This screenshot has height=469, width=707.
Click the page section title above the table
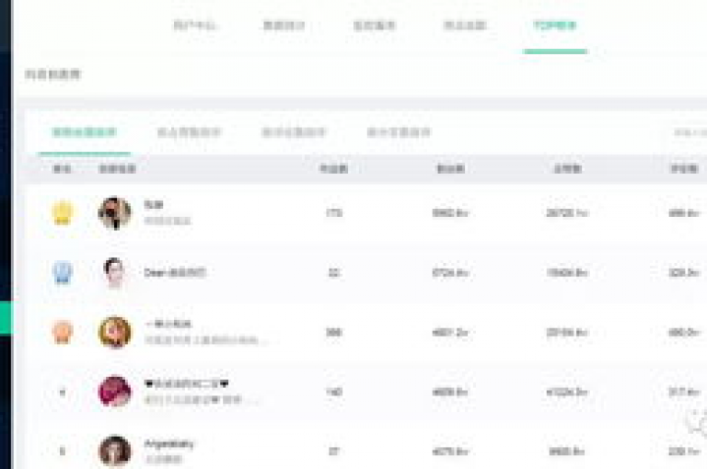click(x=52, y=74)
